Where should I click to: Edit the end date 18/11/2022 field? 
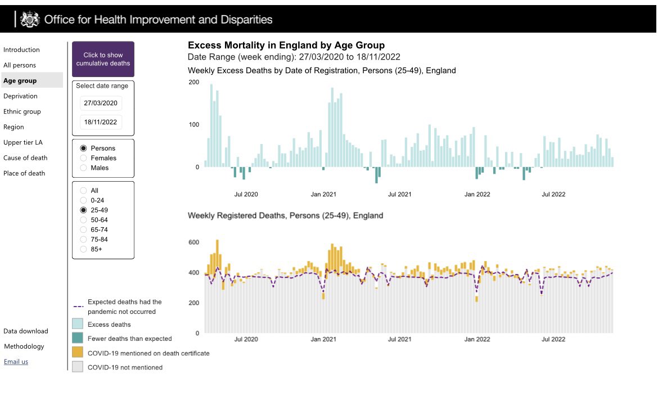point(101,122)
